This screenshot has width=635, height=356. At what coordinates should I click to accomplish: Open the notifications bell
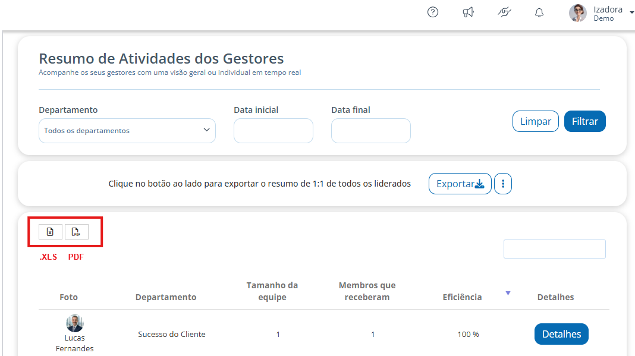(x=539, y=12)
